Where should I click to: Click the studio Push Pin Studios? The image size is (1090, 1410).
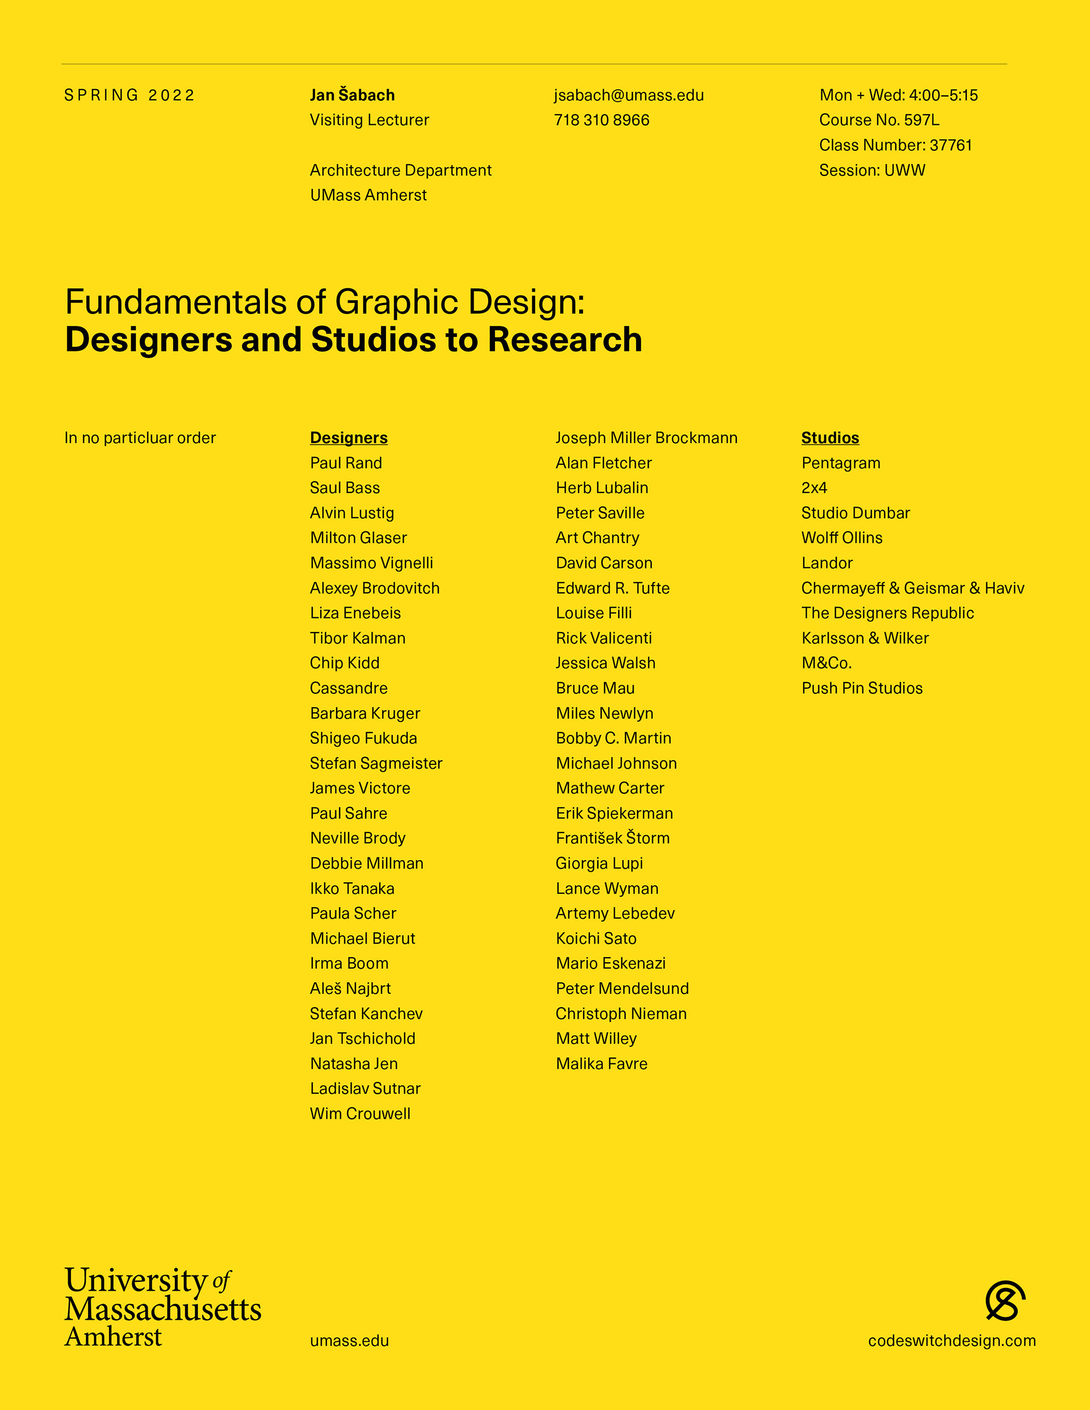point(862,688)
